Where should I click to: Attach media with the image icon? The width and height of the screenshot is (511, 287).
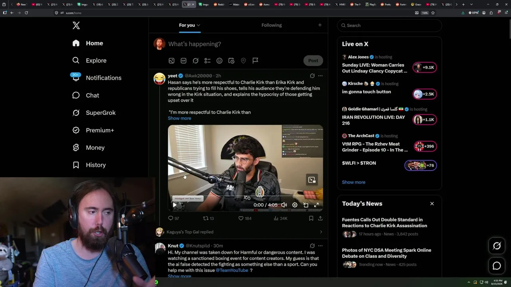tap(171, 61)
